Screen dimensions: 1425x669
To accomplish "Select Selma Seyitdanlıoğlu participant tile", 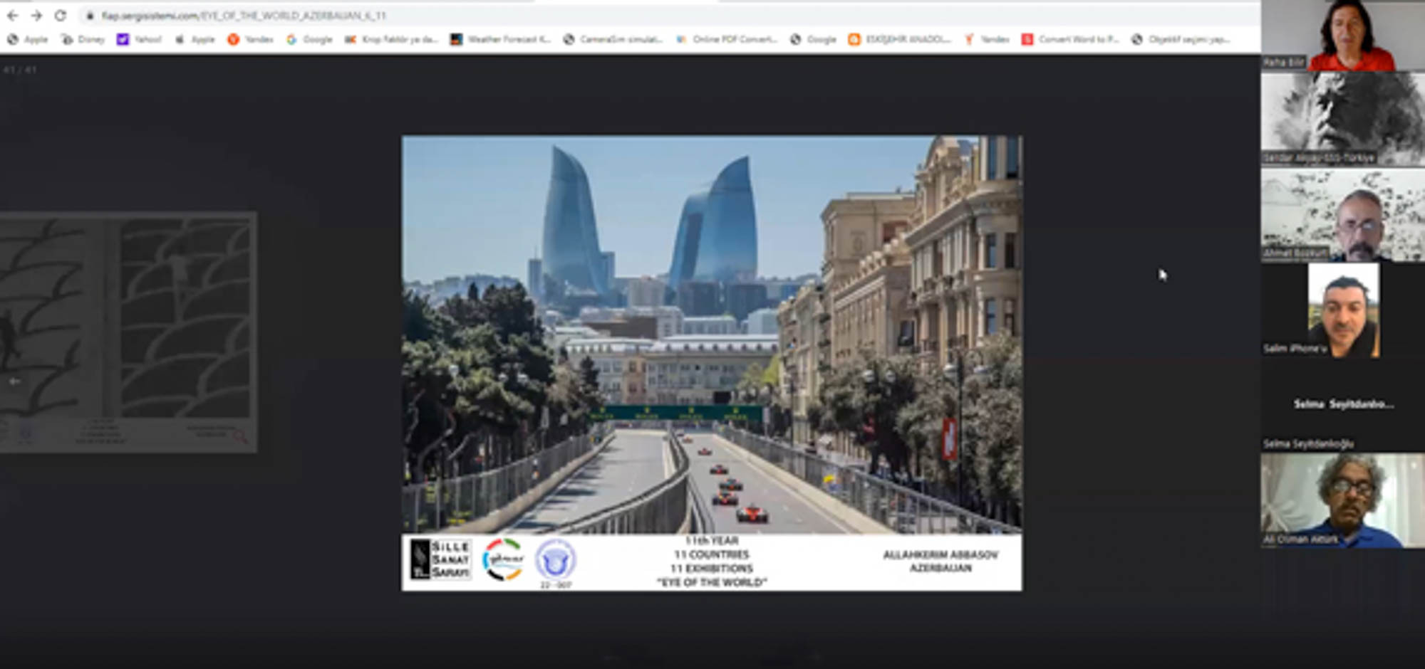I will 1342,406.
